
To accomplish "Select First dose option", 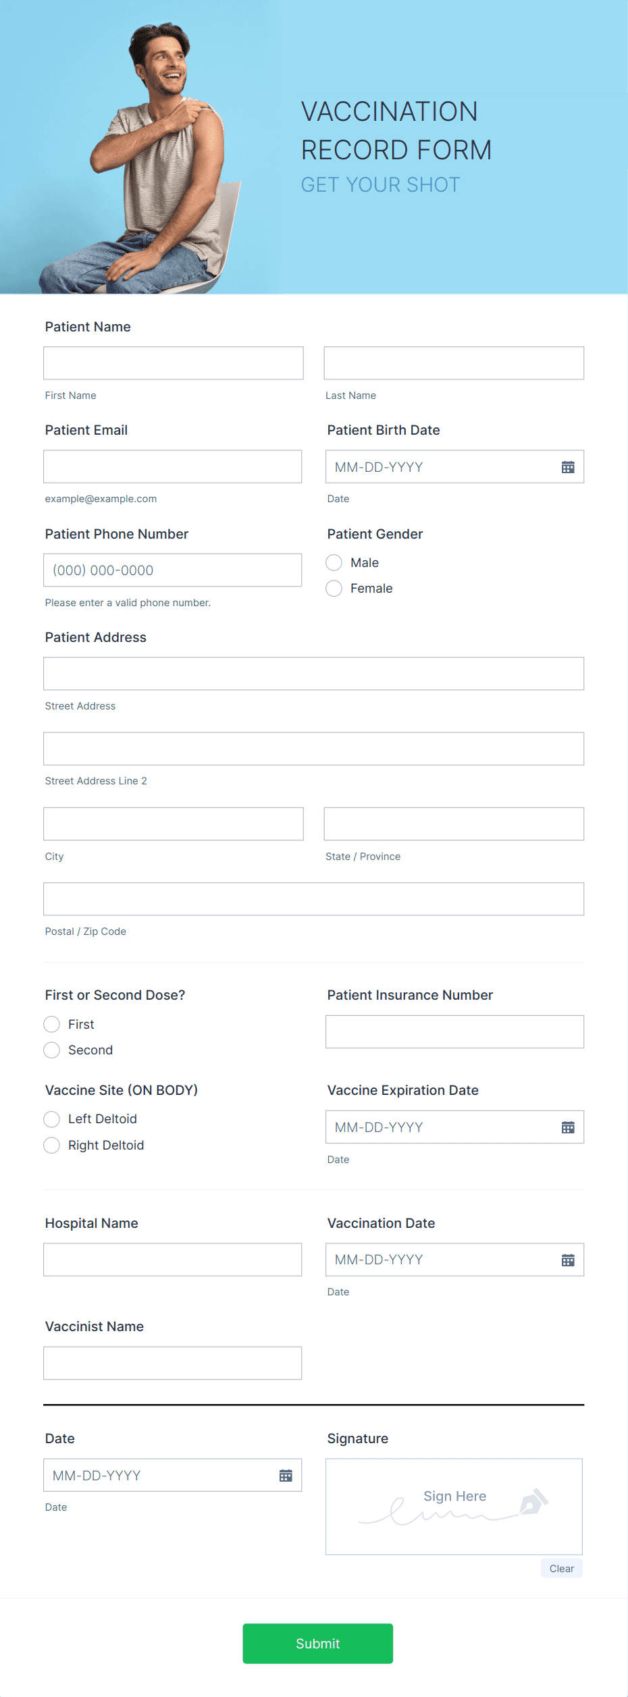I will [x=52, y=1024].
